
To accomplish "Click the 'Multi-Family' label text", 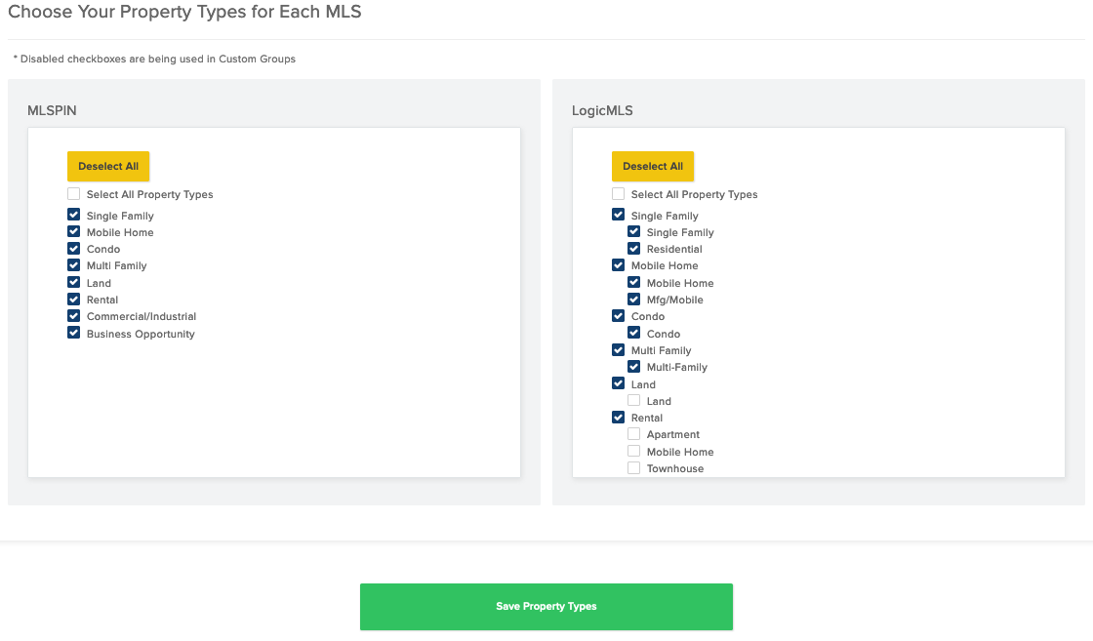I will pyautogui.click(x=677, y=367).
